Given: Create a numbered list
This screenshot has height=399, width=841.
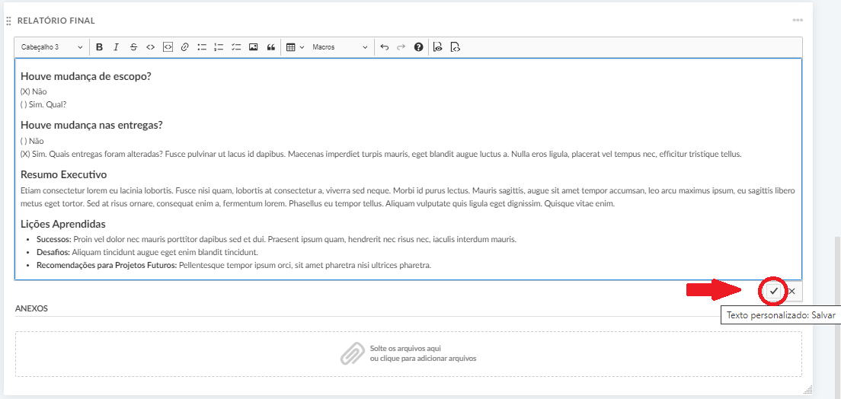Looking at the screenshot, I should pyautogui.click(x=219, y=47).
